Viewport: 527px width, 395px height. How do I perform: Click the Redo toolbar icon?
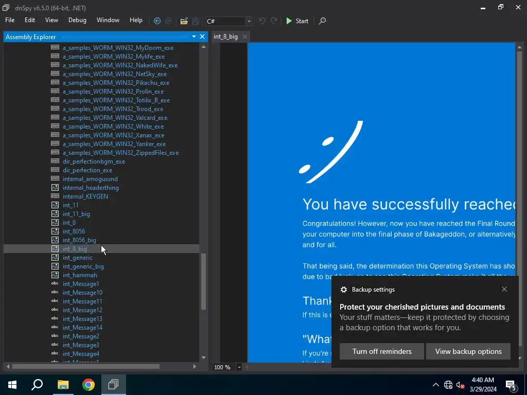pos(274,21)
